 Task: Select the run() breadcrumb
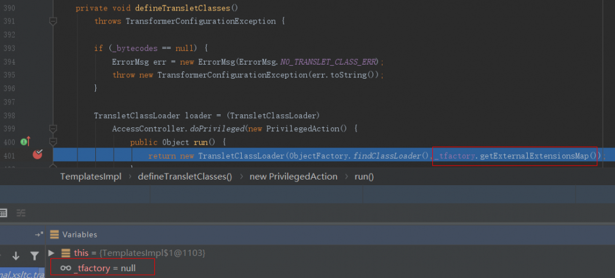tap(364, 177)
